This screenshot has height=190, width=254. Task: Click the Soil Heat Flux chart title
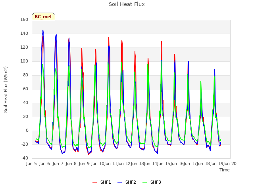(x=127, y=4)
